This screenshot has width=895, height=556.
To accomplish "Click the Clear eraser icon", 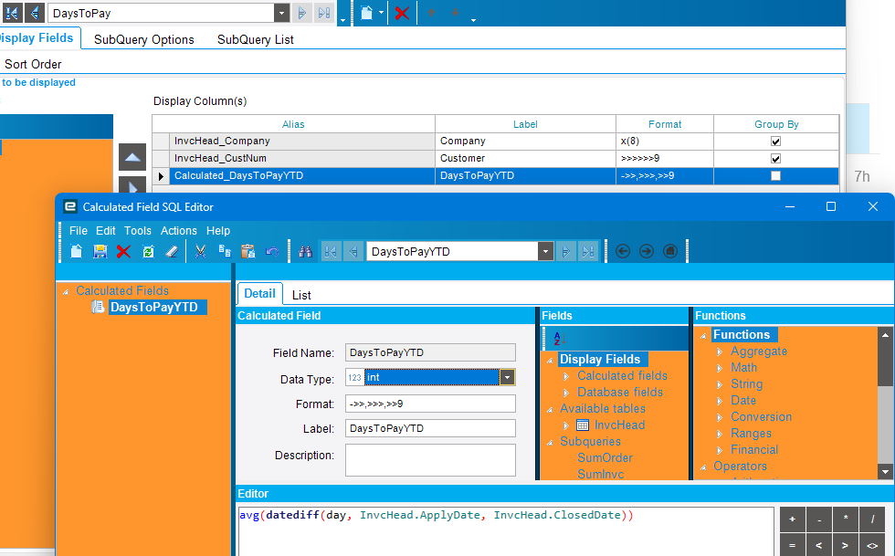I will click(171, 251).
